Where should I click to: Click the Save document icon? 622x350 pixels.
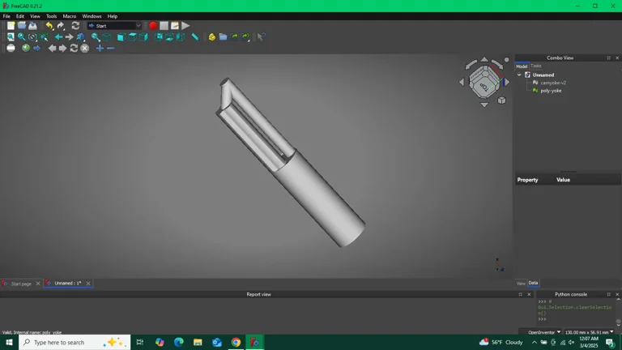pos(32,26)
